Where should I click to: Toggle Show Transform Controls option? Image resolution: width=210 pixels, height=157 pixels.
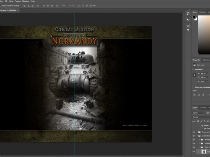pos(10,6)
